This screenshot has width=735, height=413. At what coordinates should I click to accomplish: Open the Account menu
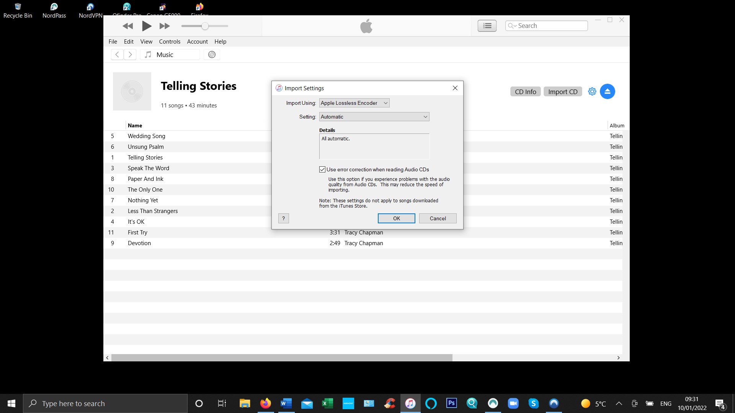pyautogui.click(x=197, y=42)
